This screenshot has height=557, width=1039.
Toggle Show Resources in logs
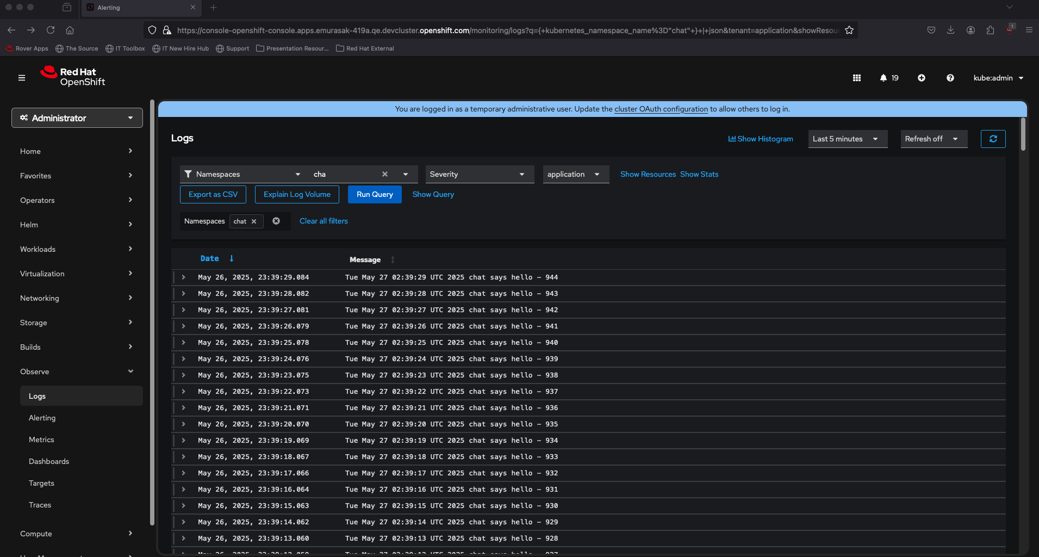coord(648,174)
